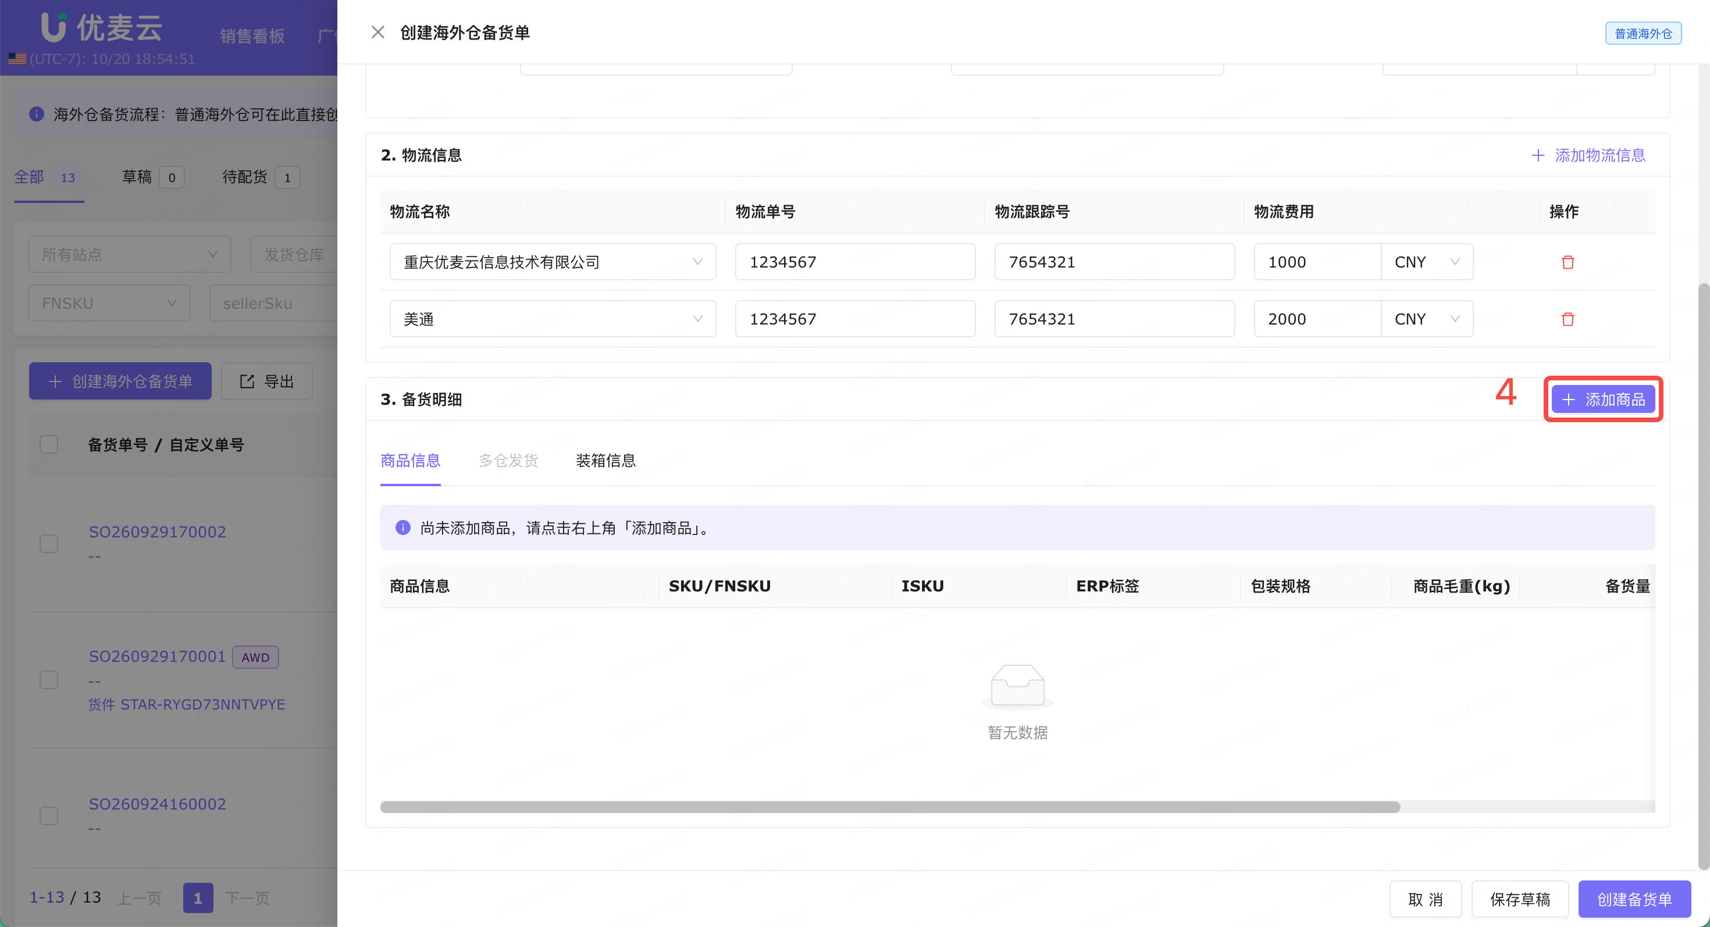
Task: Click 添加物流信息 link
Action: point(1588,155)
